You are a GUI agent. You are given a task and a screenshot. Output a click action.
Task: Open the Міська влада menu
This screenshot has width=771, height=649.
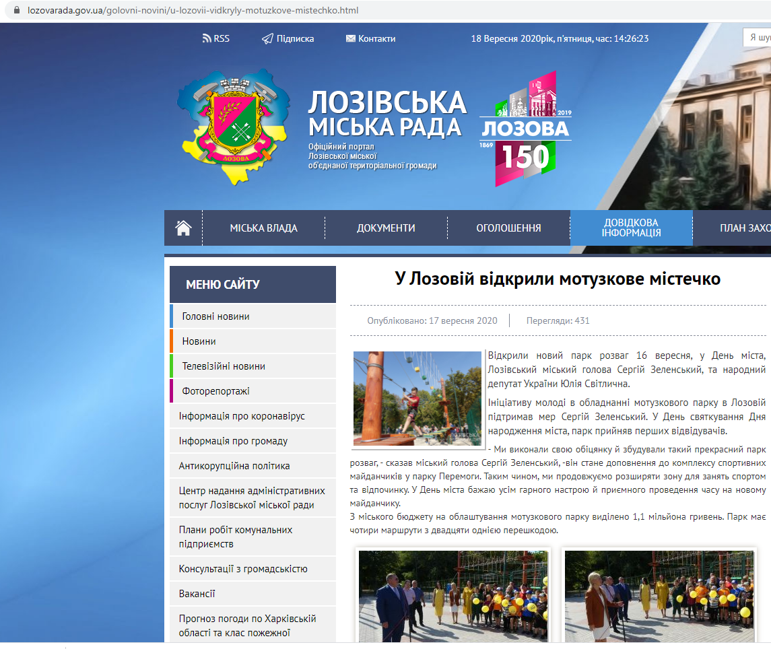pos(263,228)
